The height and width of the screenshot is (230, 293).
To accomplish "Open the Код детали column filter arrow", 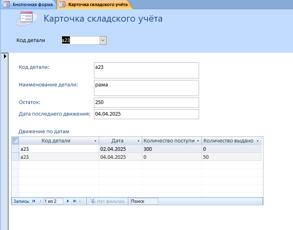I will tap(95, 141).
